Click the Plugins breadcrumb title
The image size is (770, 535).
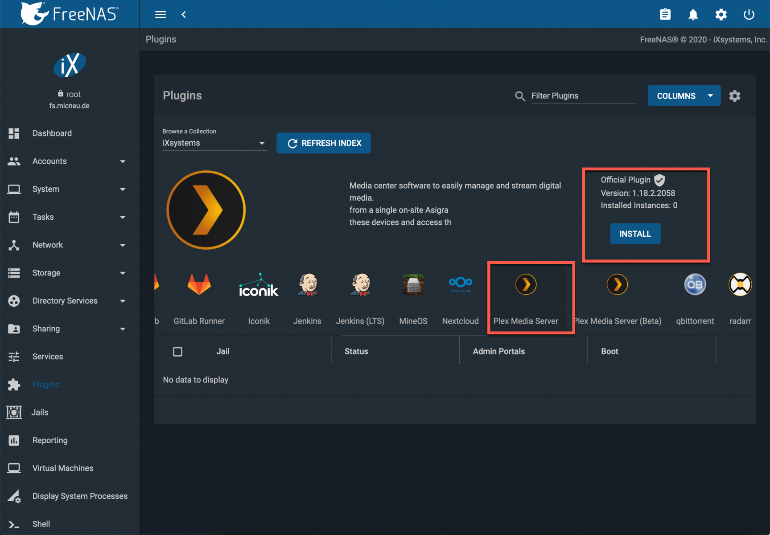(x=161, y=39)
